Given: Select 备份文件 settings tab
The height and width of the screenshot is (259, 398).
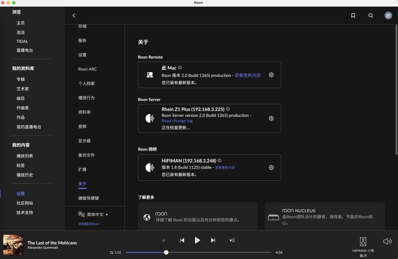Looking at the screenshot, I should (x=86, y=155).
